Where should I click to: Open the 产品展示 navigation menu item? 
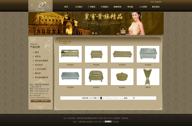[104, 7]
